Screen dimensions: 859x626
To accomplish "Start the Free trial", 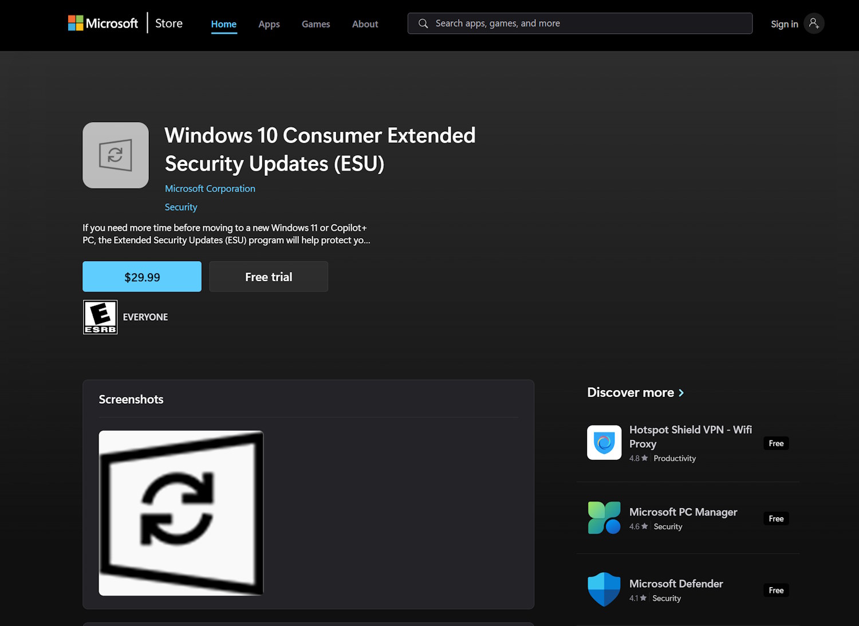I will pos(268,277).
